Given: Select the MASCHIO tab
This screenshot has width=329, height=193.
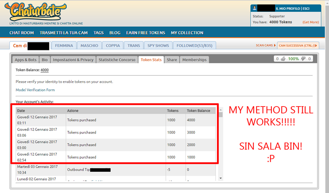Looking at the screenshot, I should click(89, 45).
